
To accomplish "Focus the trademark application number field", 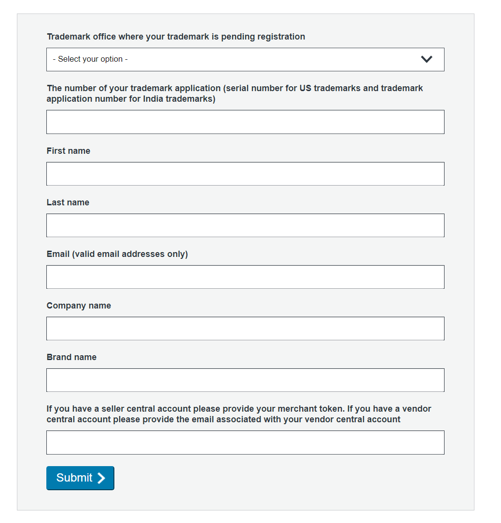I will coord(245,122).
